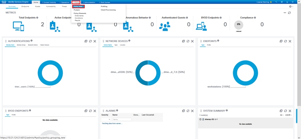
Task: Select Identity Store tab in Authentications
Action: tap(10, 45)
